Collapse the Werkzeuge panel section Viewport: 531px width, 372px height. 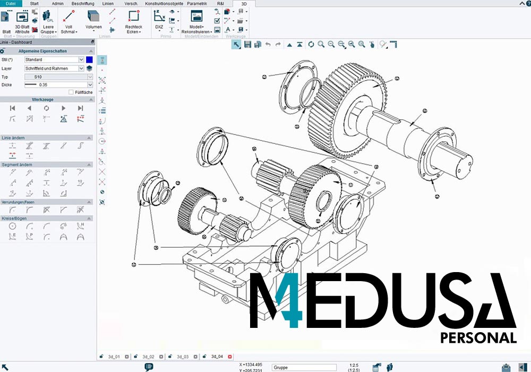(x=91, y=99)
